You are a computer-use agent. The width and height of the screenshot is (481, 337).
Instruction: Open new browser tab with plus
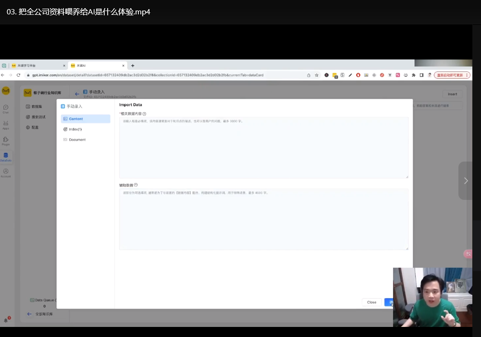click(x=133, y=66)
